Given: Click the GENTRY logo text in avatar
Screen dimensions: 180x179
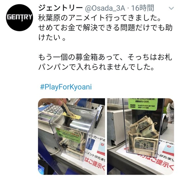Looking at the screenshot, I should pyautogui.click(x=20, y=17).
